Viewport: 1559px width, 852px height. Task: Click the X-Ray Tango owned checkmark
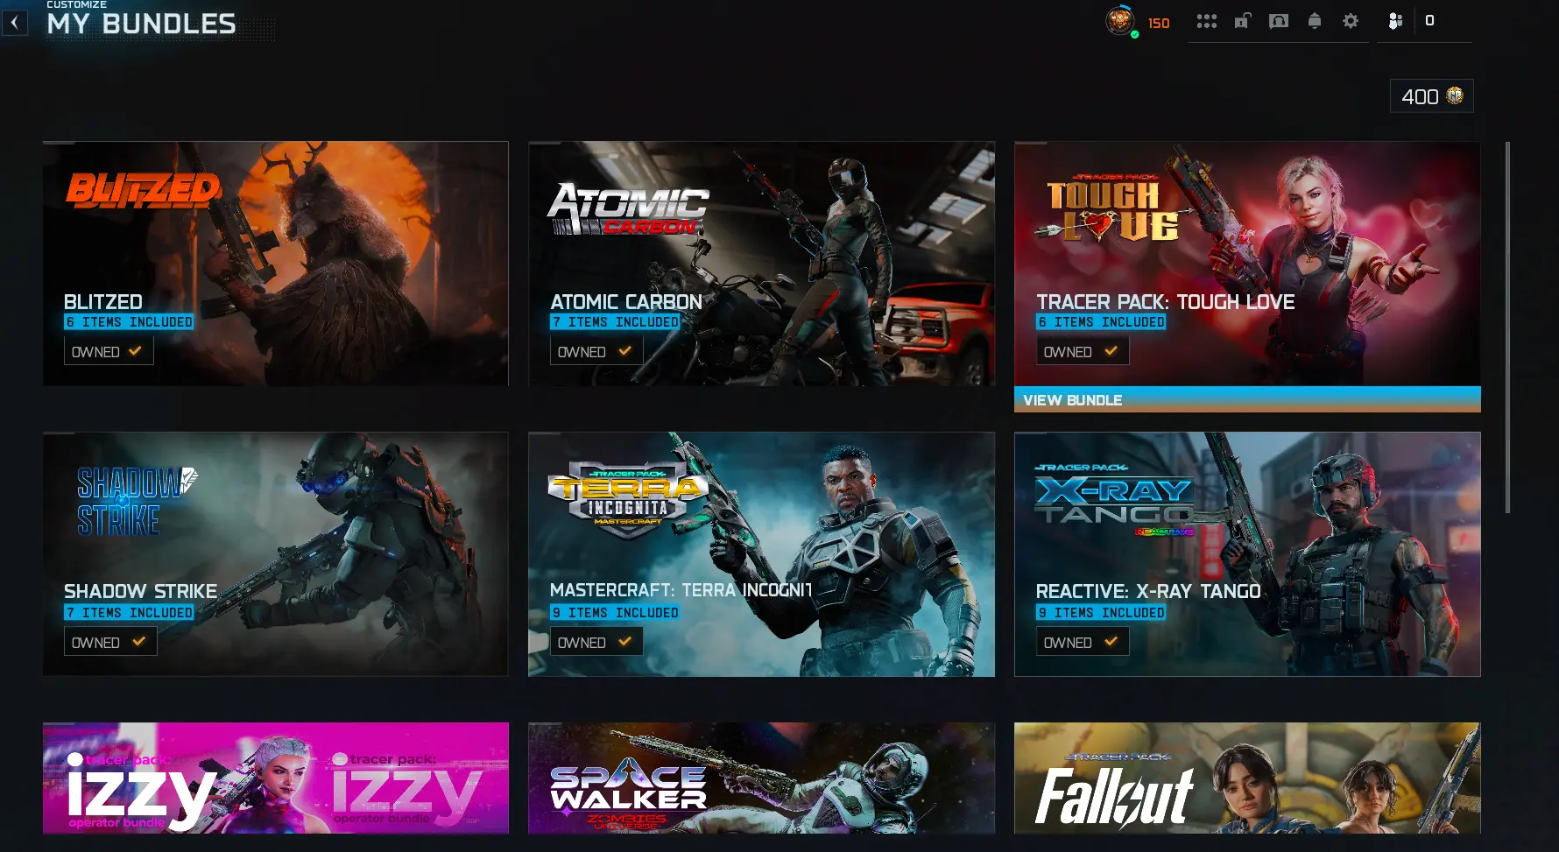coord(1111,642)
